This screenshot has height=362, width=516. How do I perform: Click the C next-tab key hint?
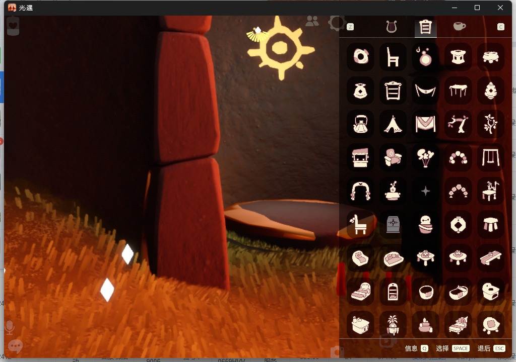(500, 27)
